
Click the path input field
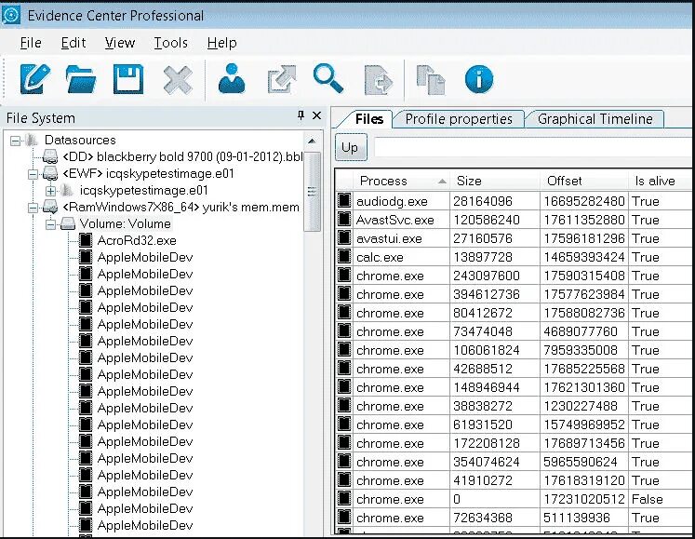click(x=533, y=147)
